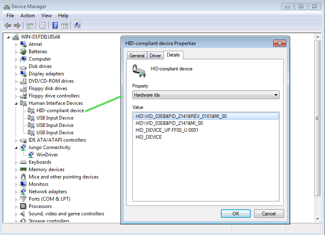Expand the Computer node
325x235 pixels.
pos(16,59)
